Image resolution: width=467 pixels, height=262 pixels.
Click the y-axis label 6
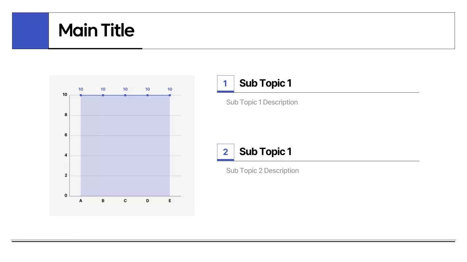[x=66, y=135]
